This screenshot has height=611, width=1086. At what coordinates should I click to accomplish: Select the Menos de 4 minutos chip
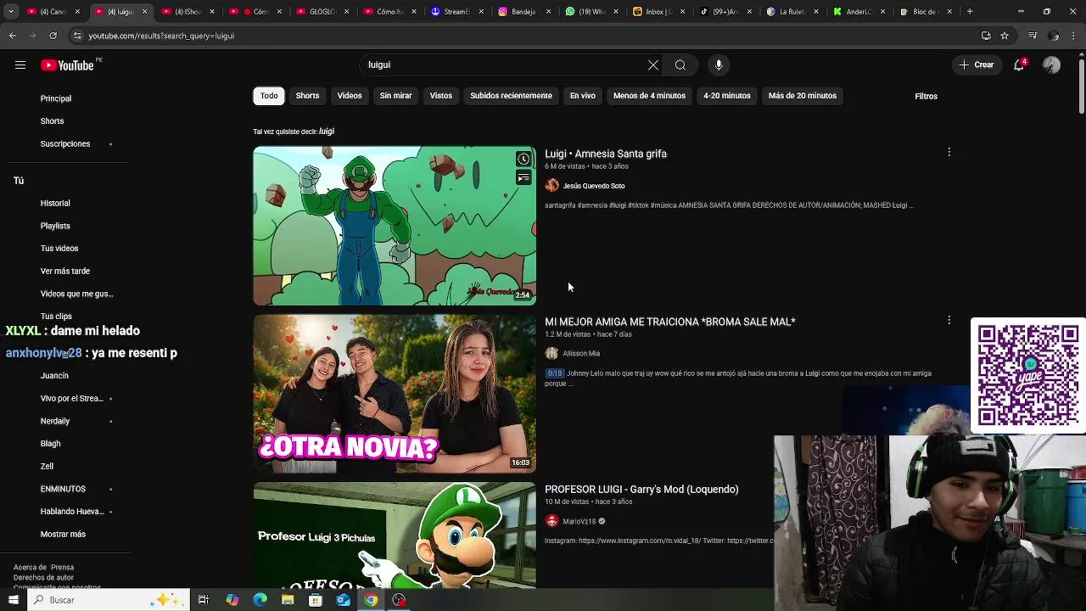[x=649, y=96]
